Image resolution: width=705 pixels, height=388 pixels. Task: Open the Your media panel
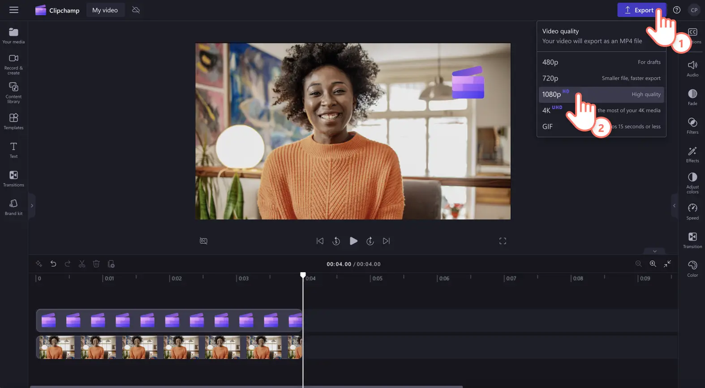[x=13, y=36]
